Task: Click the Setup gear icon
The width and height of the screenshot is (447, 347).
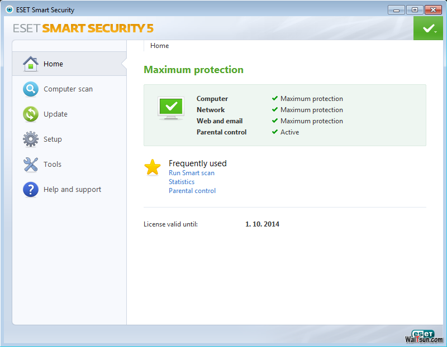Action: [30, 139]
